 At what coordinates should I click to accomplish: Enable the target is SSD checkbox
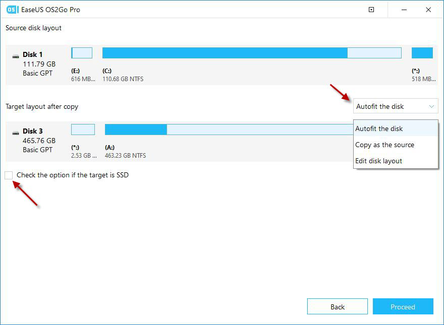click(9, 175)
